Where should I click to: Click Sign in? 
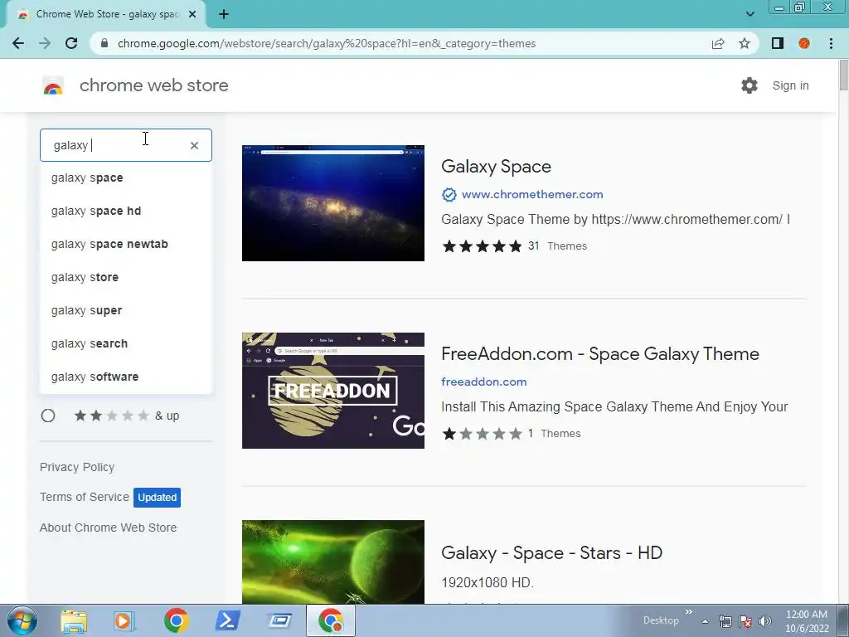(x=790, y=85)
